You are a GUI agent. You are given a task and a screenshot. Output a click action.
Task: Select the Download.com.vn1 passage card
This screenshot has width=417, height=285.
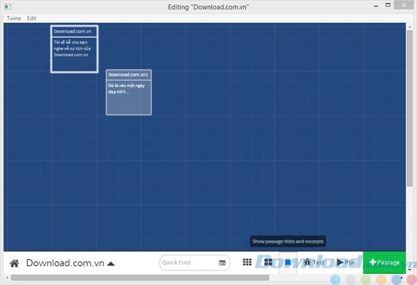[129, 92]
